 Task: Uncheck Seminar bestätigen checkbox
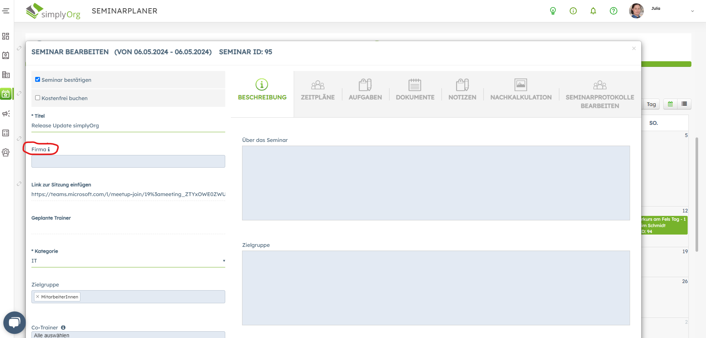coord(37,80)
